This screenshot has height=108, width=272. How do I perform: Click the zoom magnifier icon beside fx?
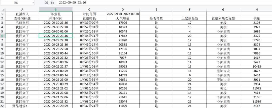[46, 3]
